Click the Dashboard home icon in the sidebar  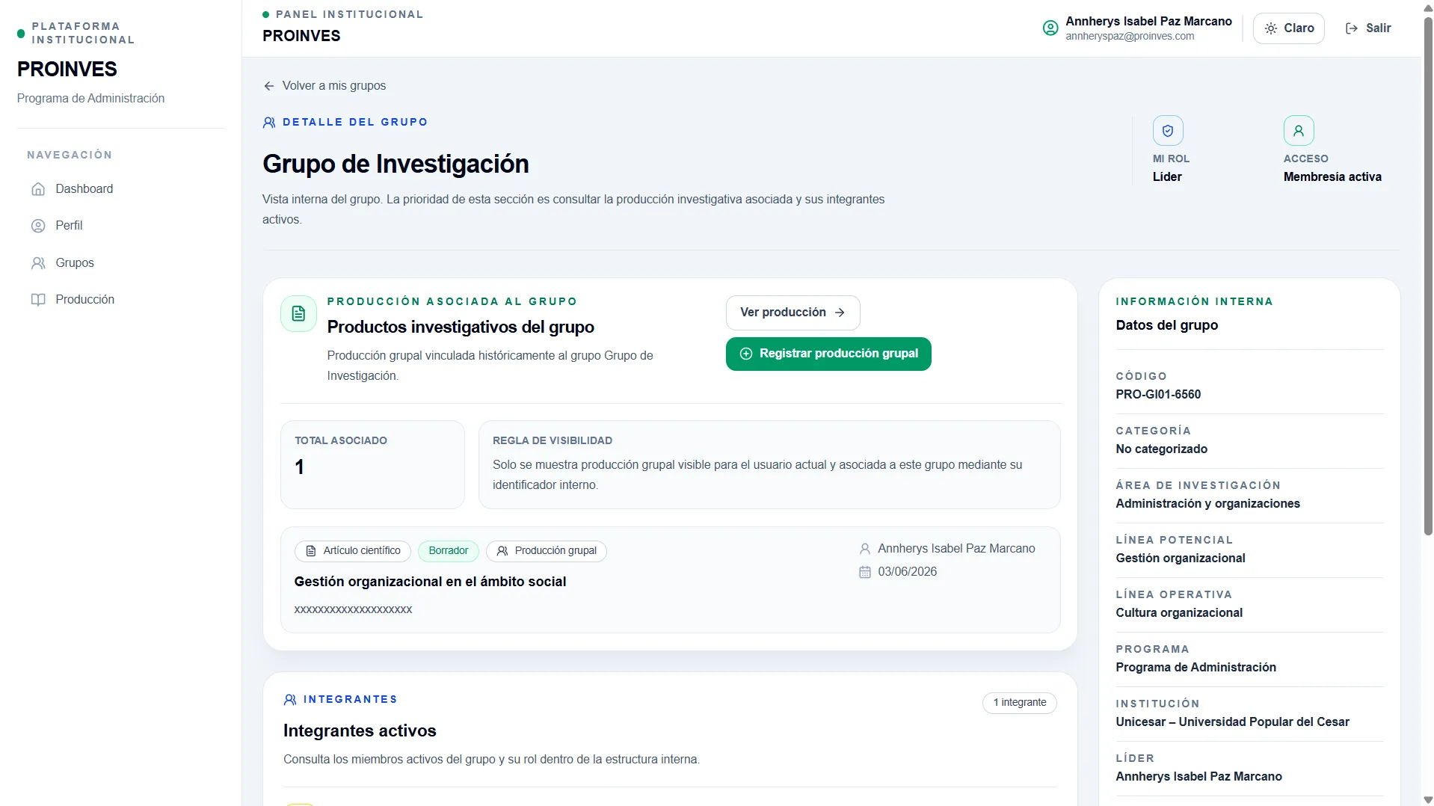(38, 189)
